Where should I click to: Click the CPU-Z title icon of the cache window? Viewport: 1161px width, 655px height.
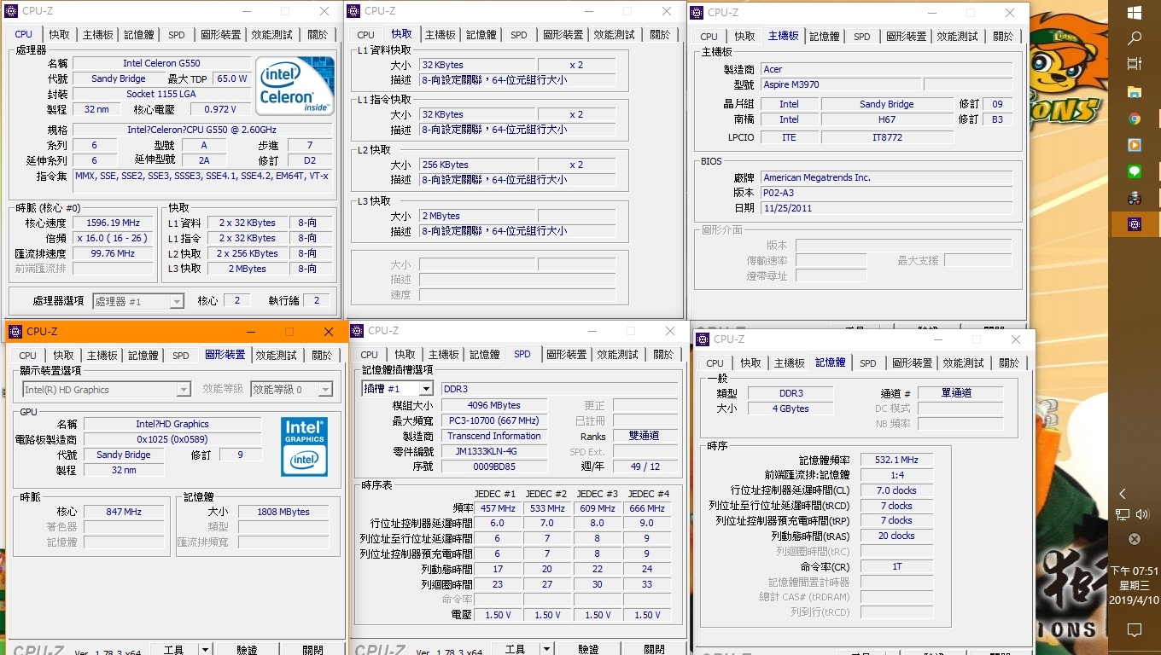[x=354, y=11]
